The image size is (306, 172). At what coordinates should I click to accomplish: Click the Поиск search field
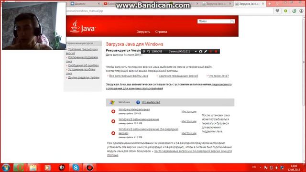[x=214, y=21]
